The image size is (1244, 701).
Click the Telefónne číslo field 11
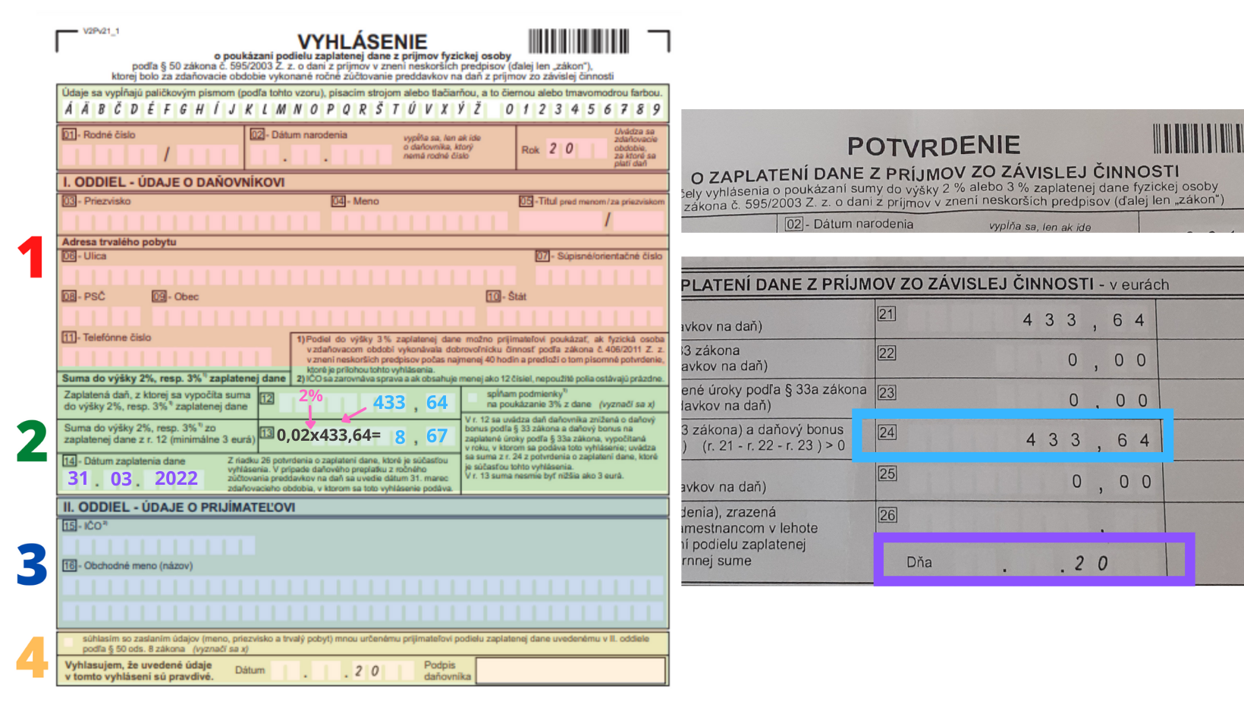(166, 357)
